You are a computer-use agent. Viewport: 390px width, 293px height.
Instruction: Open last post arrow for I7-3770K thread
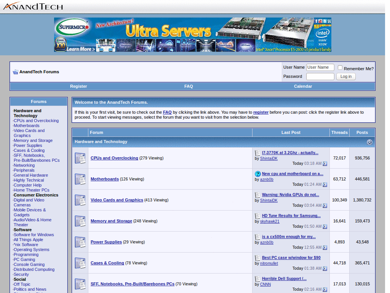324,163
